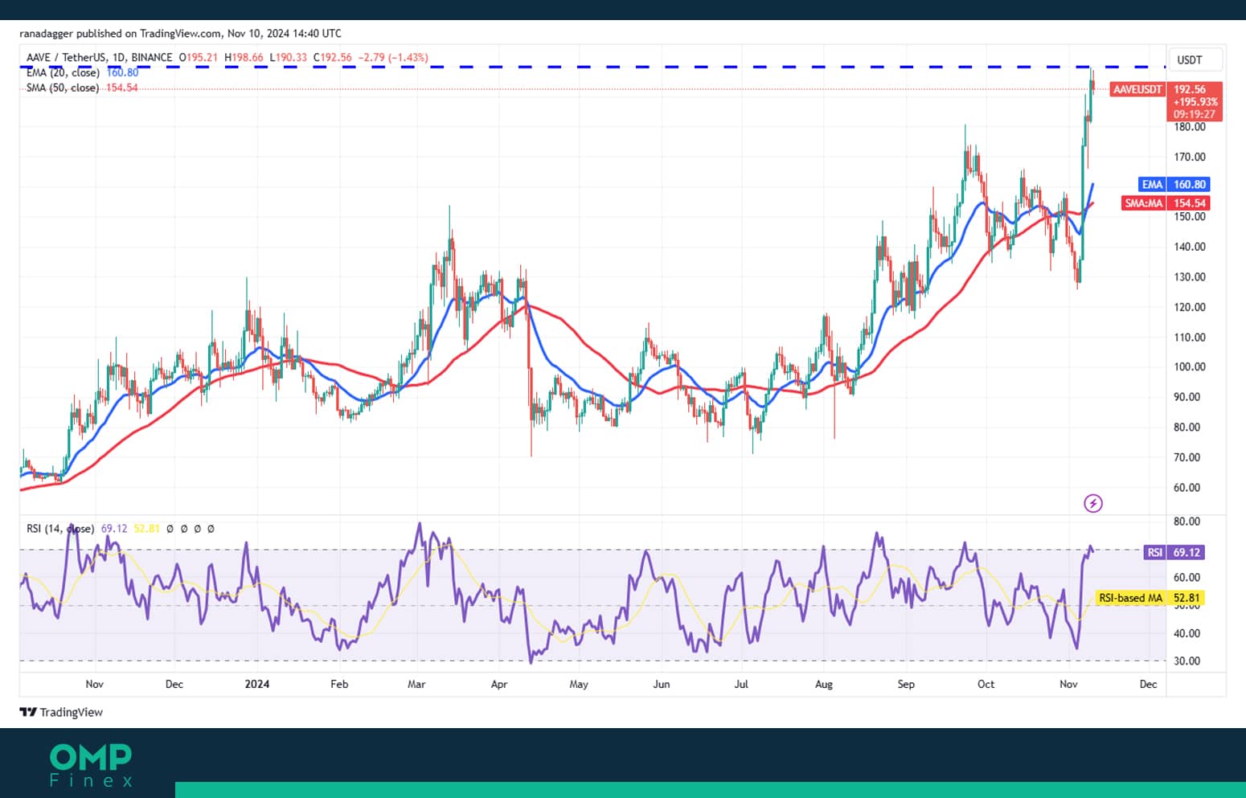
Task: Click the red SMA:MA axis tag
Action: point(1143,203)
